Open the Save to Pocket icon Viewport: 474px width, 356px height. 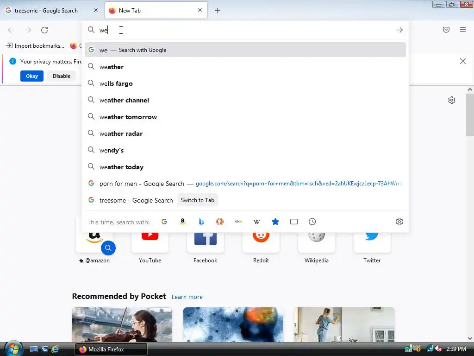pos(446,30)
